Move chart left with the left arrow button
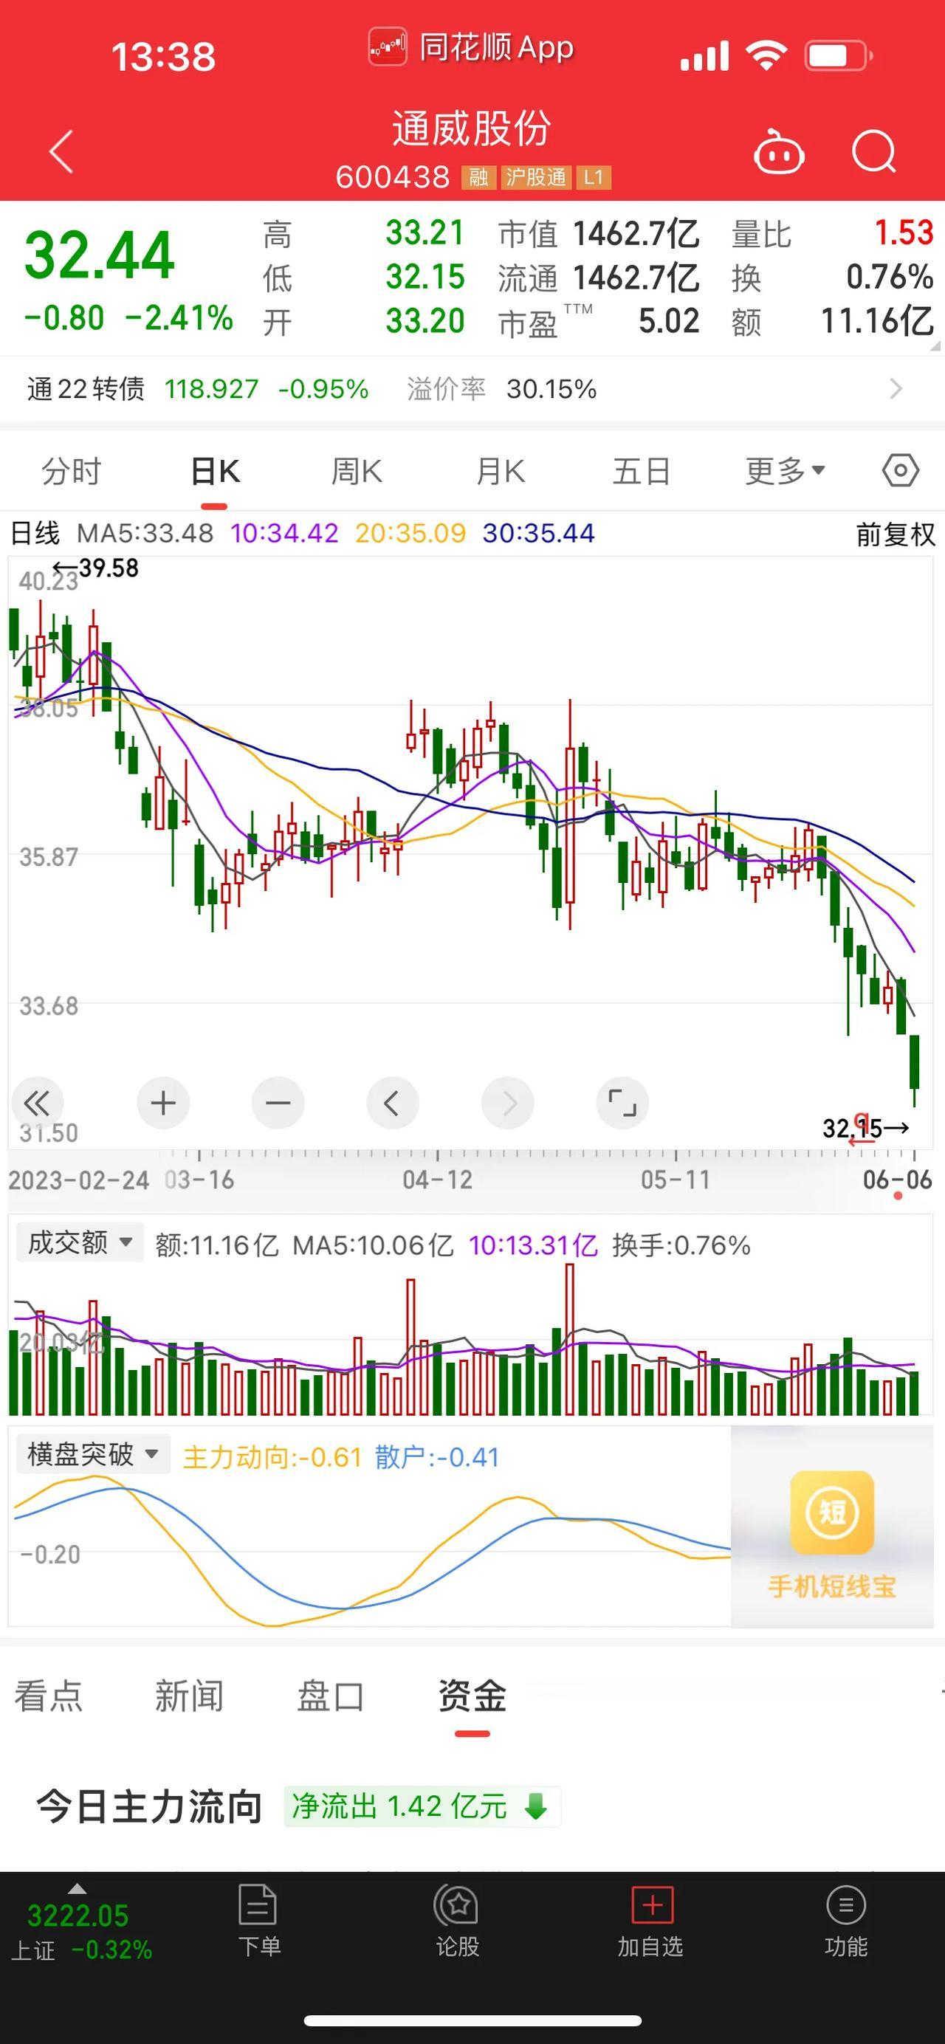The width and height of the screenshot is (945, 2044). (x=392, y=1102)
